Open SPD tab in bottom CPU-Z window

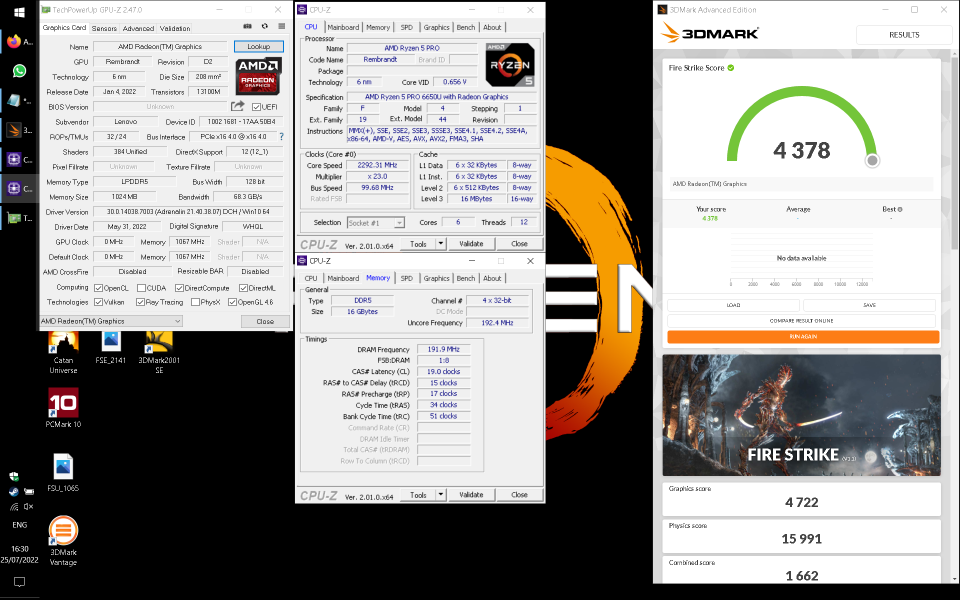click(x=406, y=278)
